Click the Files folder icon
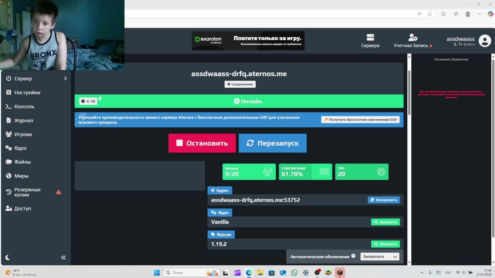The image size is (495, 278). pyautogui.click(x=9, y=162)
